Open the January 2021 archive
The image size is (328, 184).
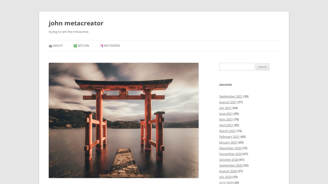228,142
